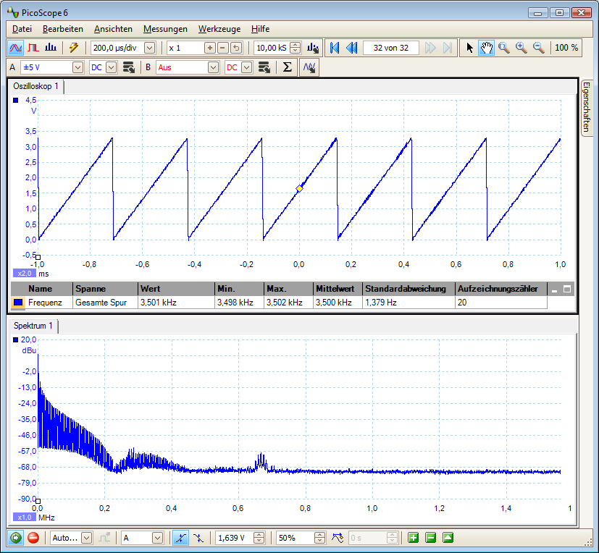Click the signal generator lightning icon
599x553 pixels.
(x=74, y=48)
